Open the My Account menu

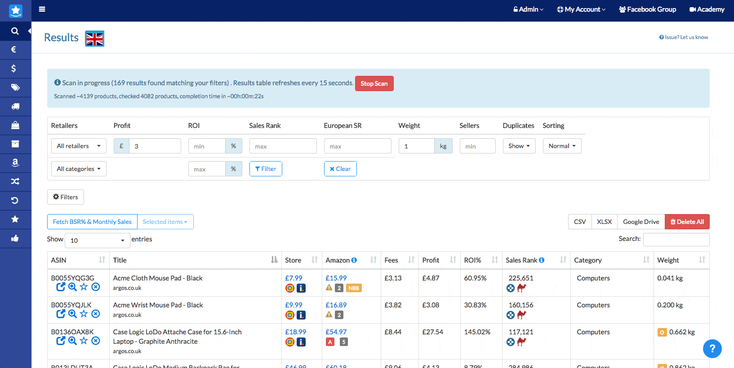(581, 9)
